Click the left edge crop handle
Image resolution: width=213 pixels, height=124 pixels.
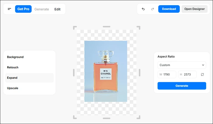coord(74,72)
